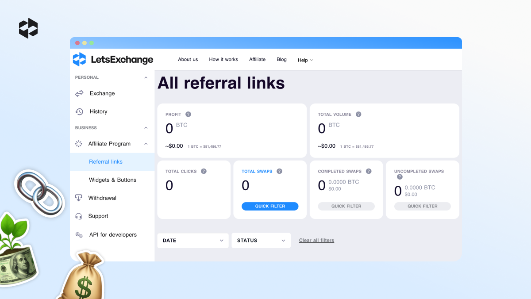Screen dimensions: 531x299
Task: Click the API for developers gears icon
Action: (79, 235)
